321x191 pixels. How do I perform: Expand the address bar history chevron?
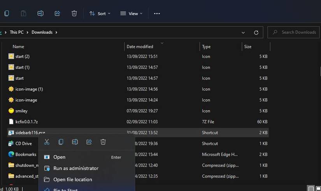(x=243, y=33)
